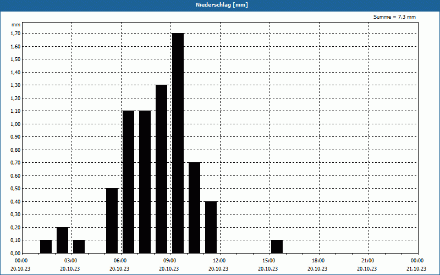Click the y-axis label 1,30

click(x=15, y=85)
